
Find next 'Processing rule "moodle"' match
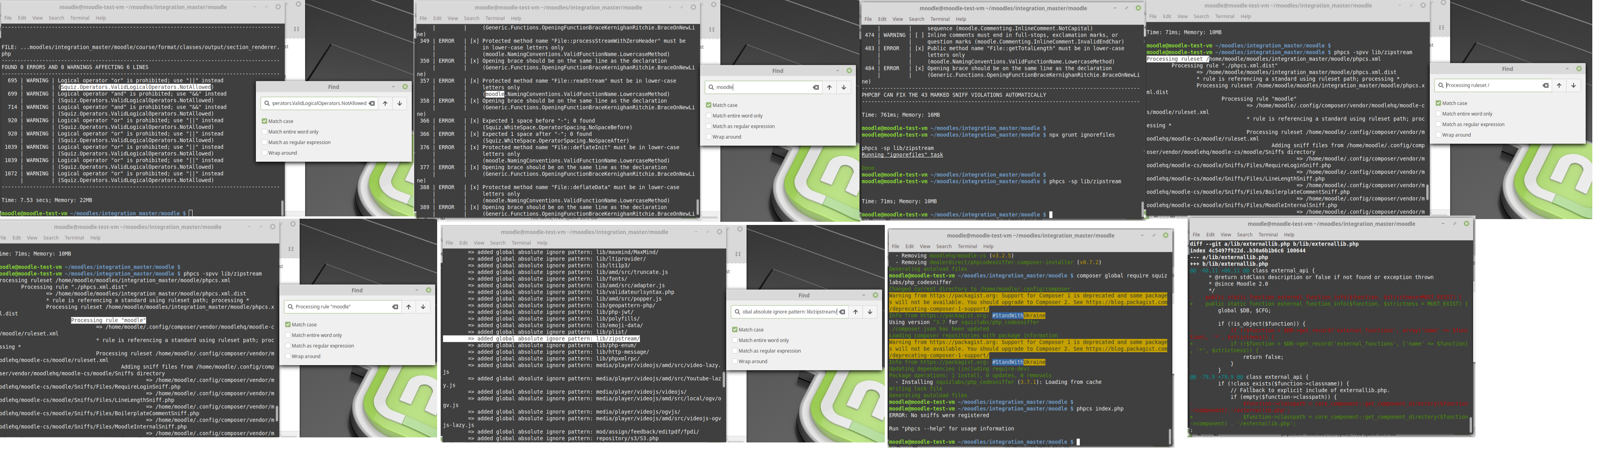point(423,307)
